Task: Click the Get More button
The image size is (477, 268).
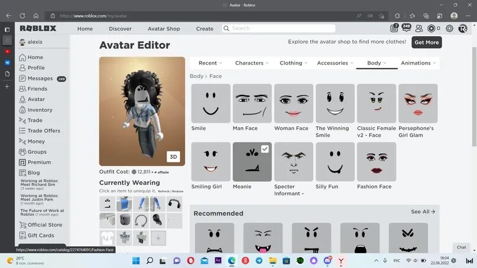Action: coord(427,43)
